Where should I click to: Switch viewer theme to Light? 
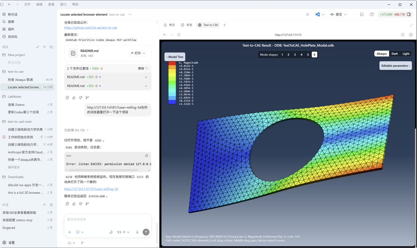click(406, 54)
